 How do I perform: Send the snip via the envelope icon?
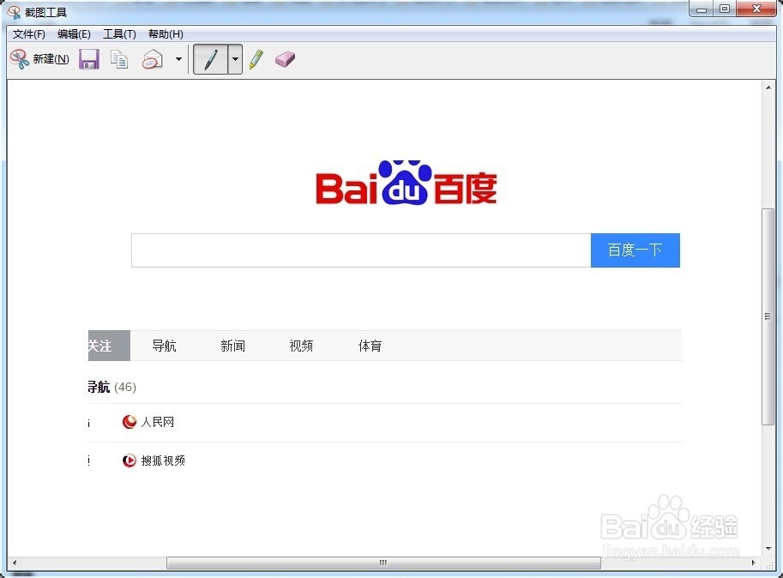point(153,59)
